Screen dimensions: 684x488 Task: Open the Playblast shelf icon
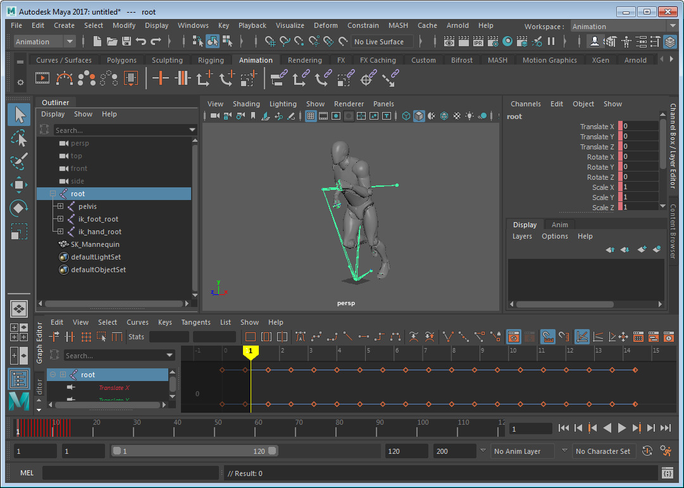tap(42, 78)
